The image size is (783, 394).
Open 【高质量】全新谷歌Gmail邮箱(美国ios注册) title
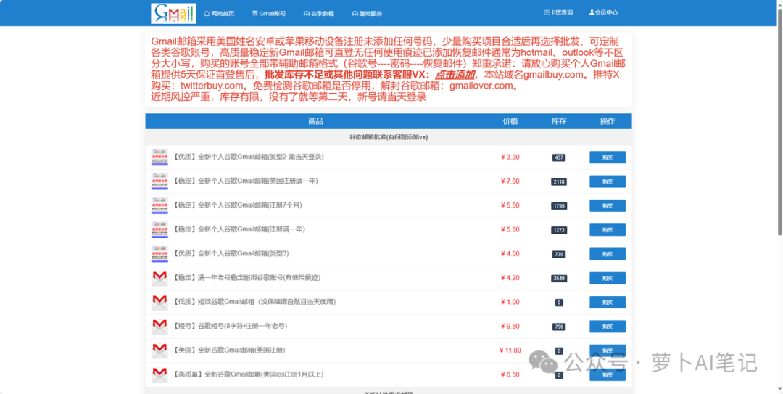tap(248, 374)
